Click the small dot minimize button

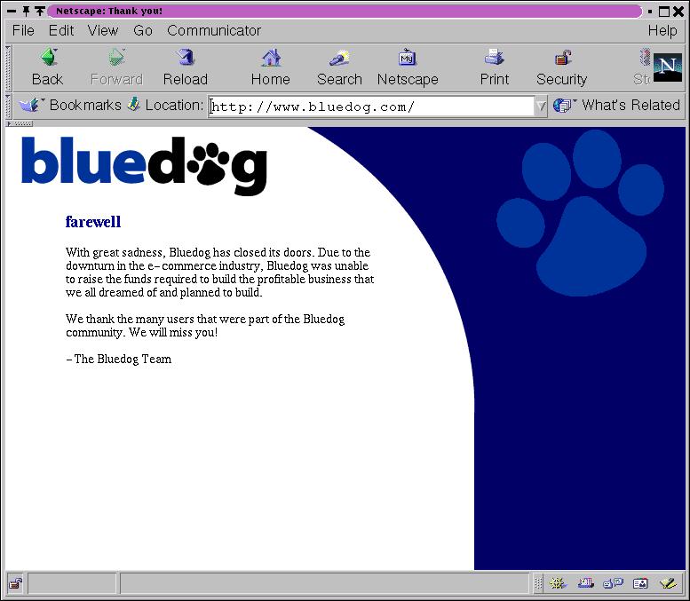coord(650,12)
